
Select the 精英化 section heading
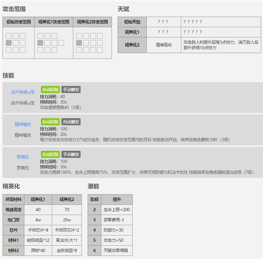point(11,186)
